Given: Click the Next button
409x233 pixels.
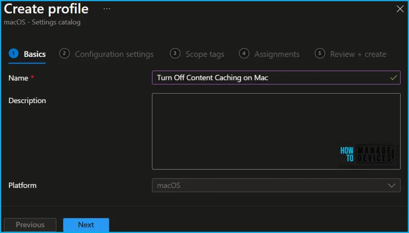Looking at the screenshot, I should 86,225.
